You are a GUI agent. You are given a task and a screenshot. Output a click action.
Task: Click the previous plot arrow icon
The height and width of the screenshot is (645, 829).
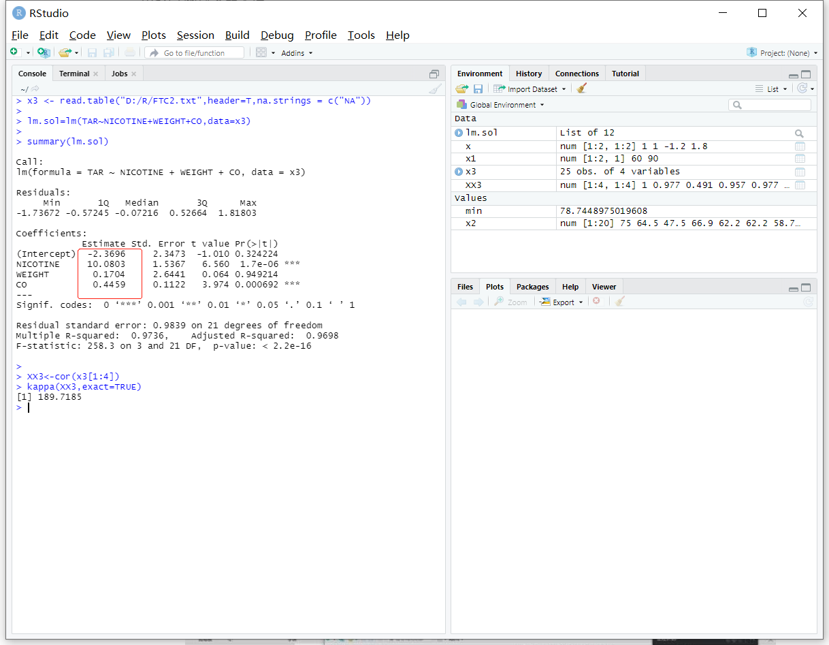point(462,302)
